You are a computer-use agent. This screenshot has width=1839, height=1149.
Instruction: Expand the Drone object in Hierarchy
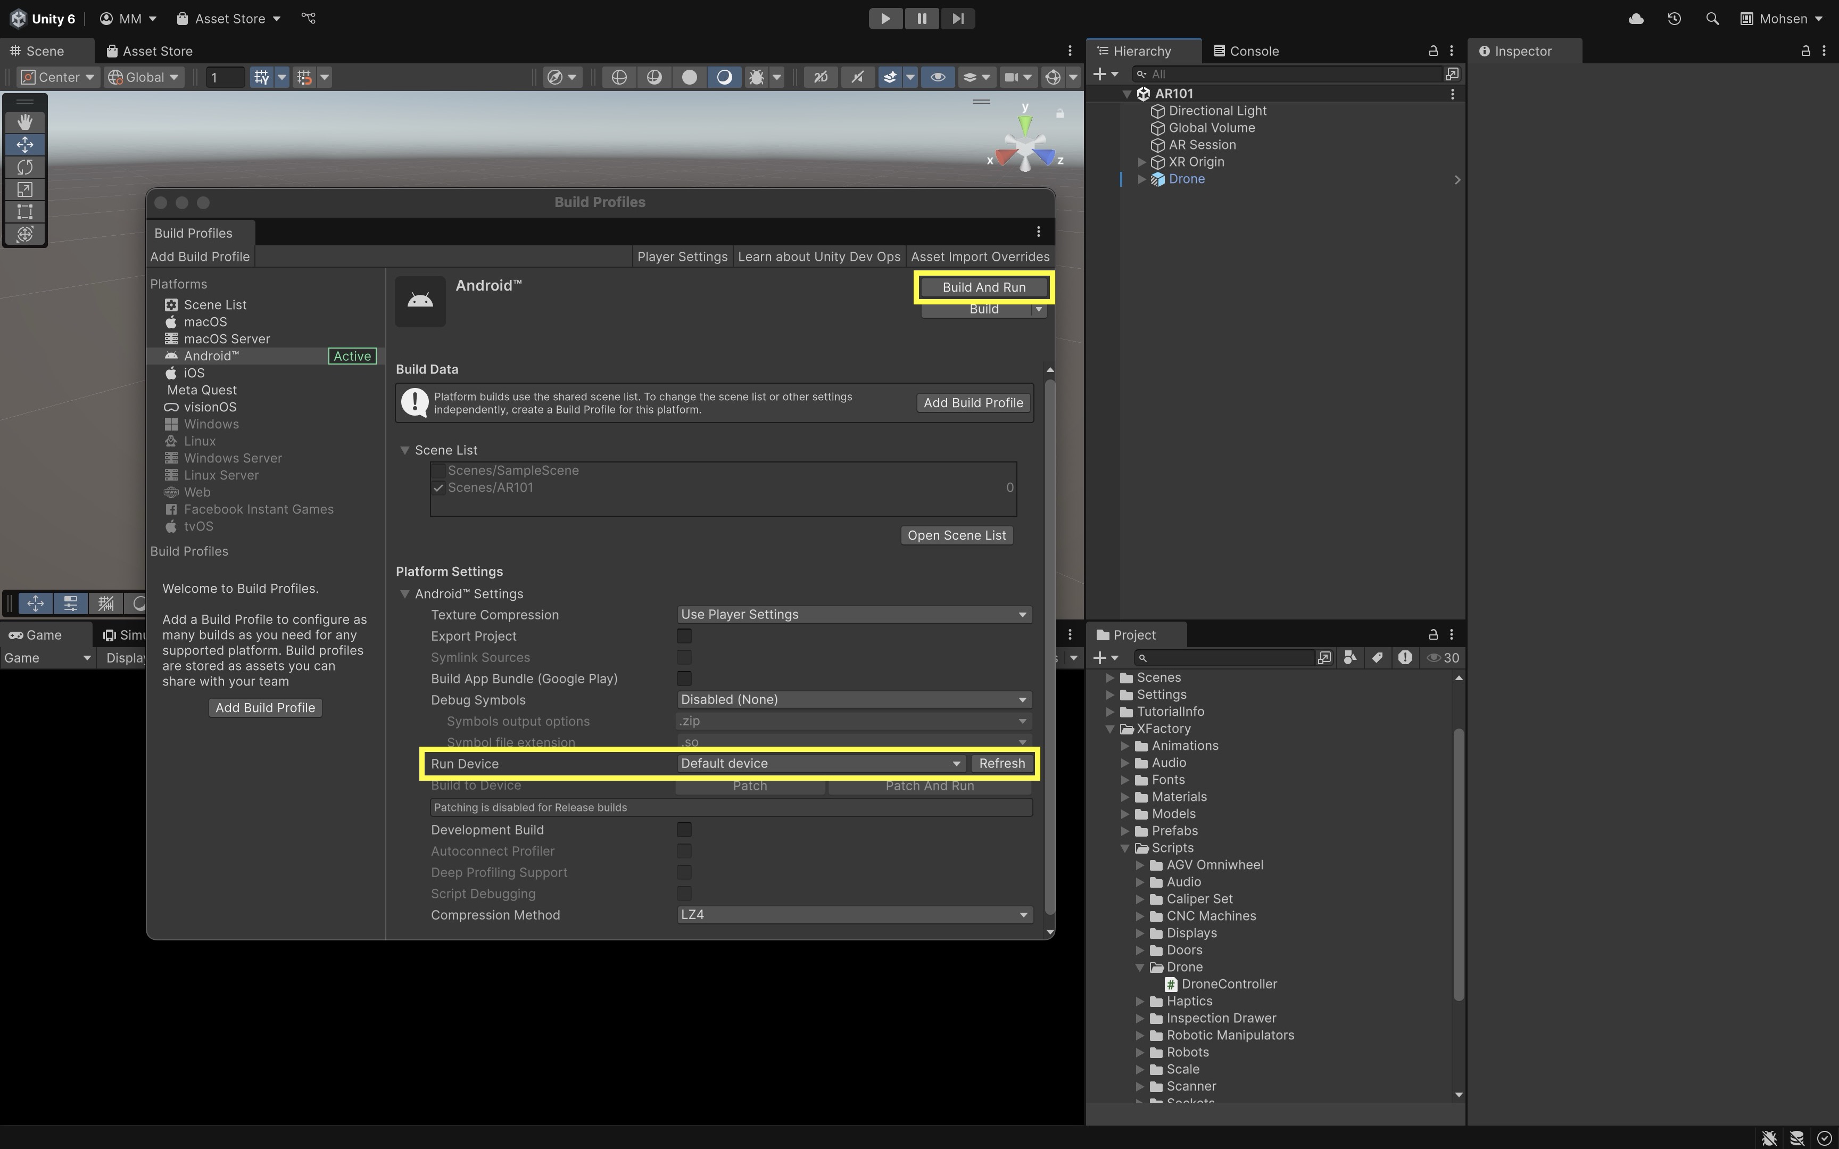tap(1141, 179)
